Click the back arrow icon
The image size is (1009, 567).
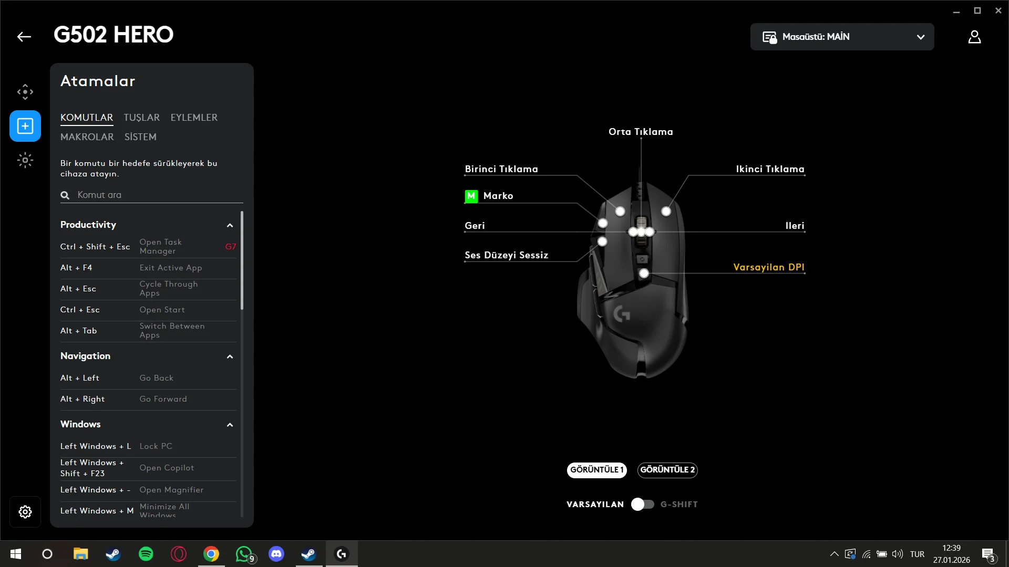(24, 37)
